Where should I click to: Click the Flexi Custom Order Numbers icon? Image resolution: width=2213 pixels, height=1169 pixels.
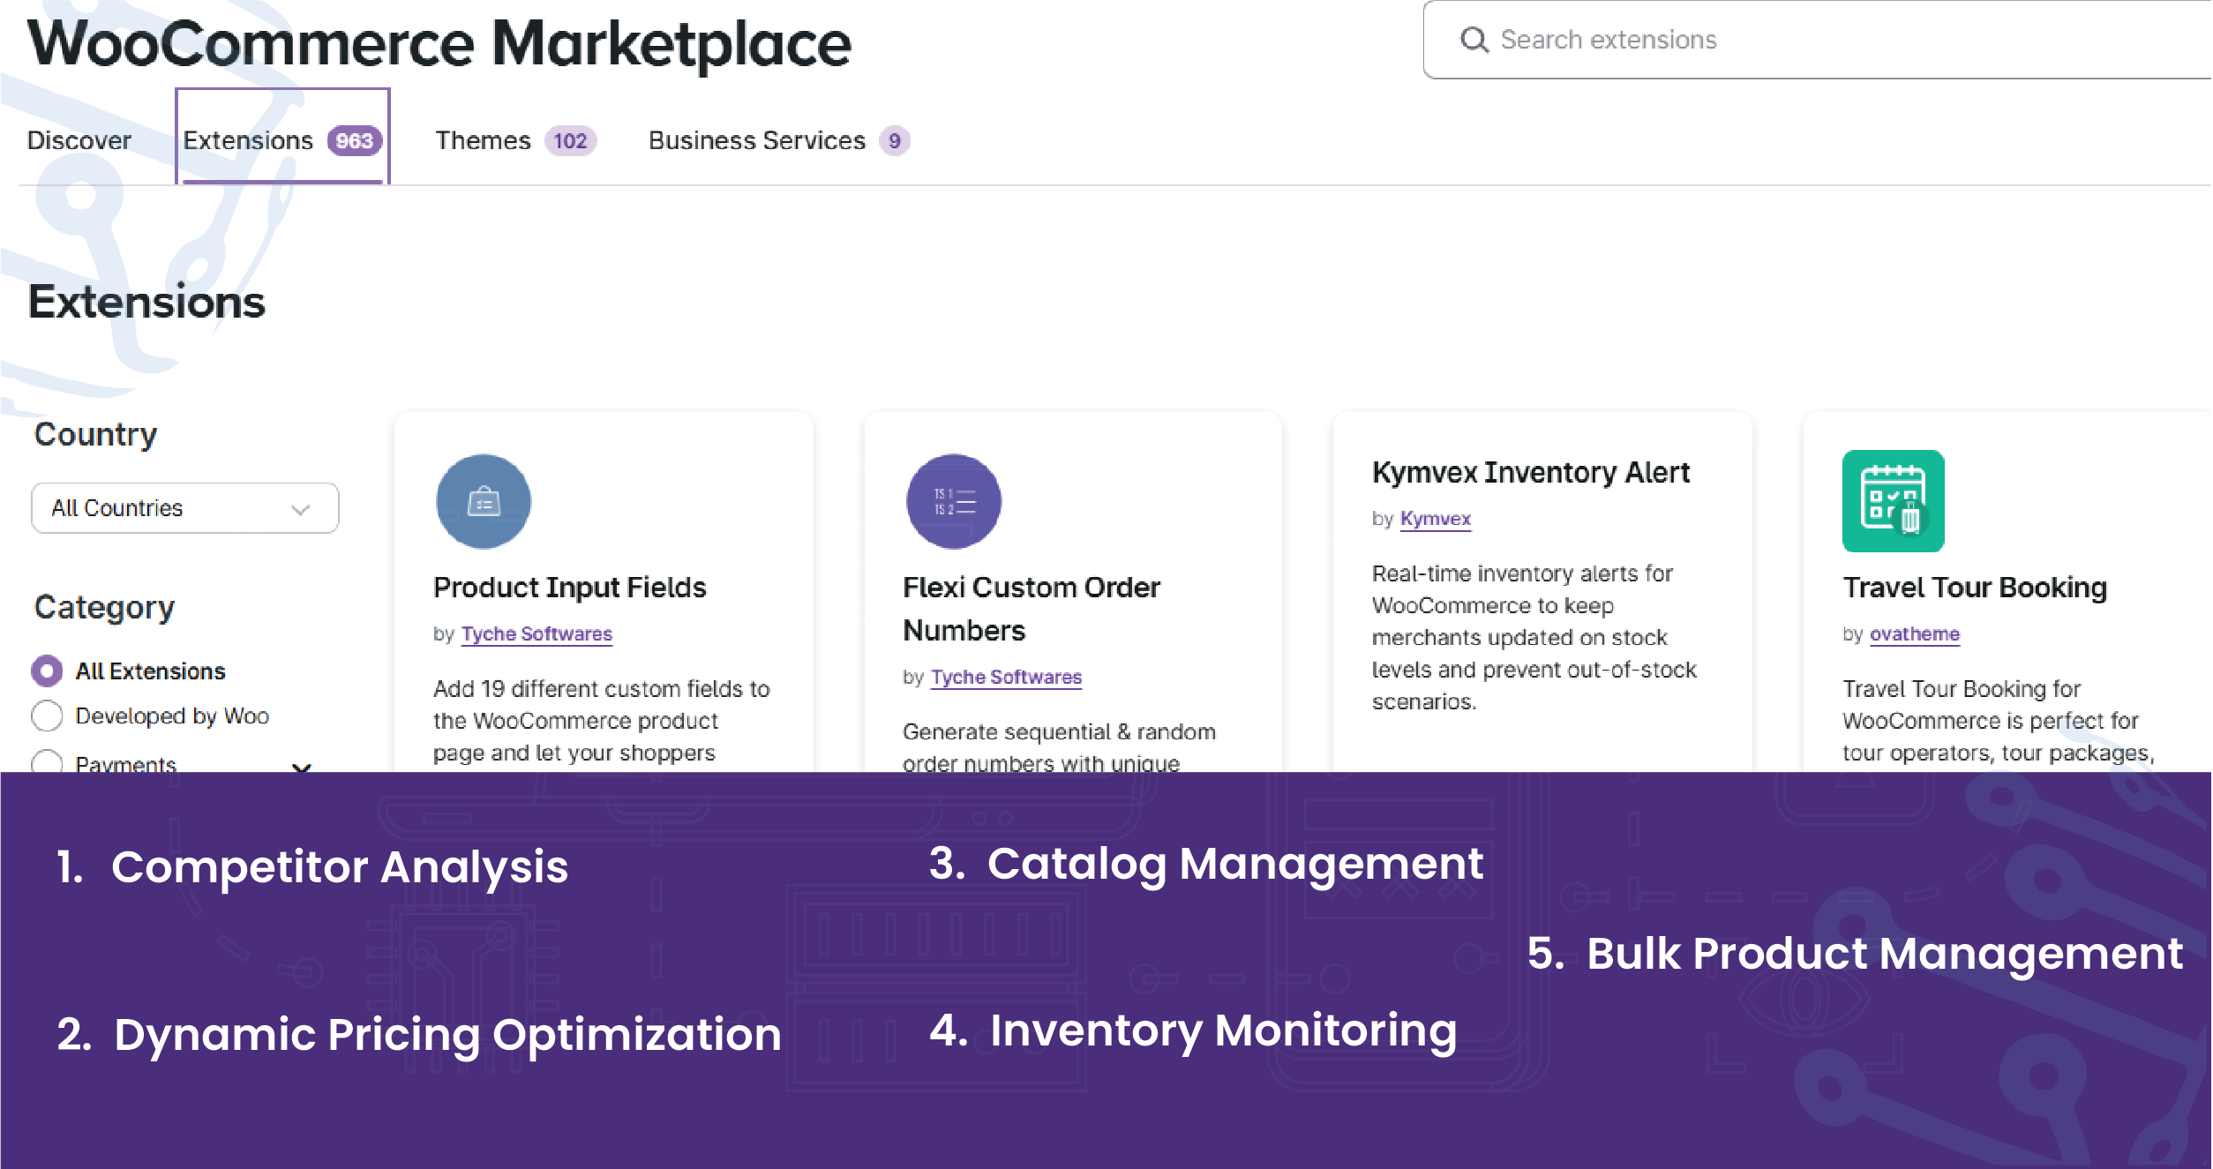point(953,501)
